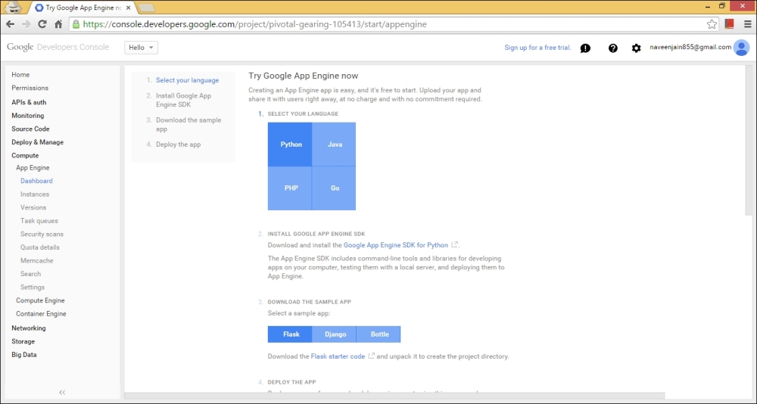The image size is (757, 404).
Task: Click the browser back arrow
Action: click(x=10, y=24)
